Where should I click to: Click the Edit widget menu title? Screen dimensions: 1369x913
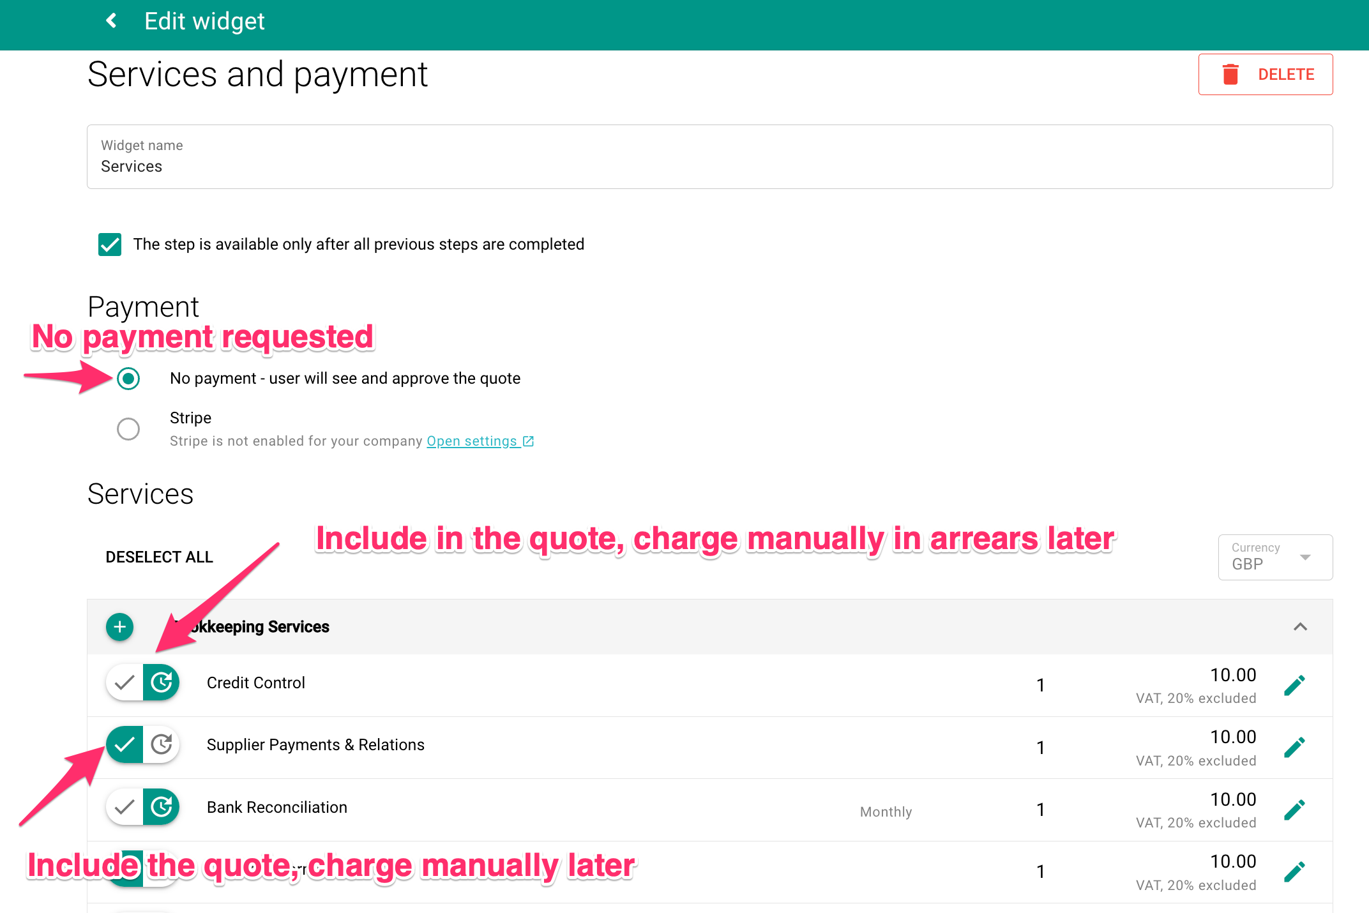tap(204, 20)
